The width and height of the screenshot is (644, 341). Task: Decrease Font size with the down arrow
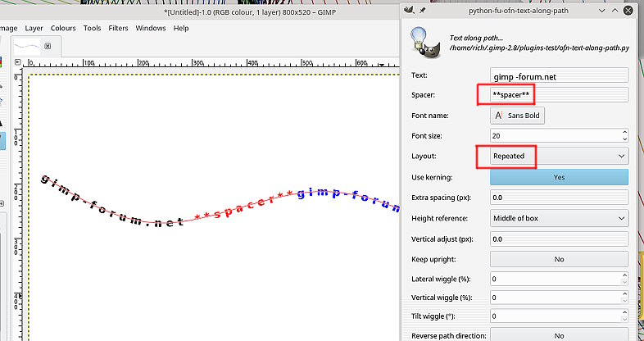624,139
